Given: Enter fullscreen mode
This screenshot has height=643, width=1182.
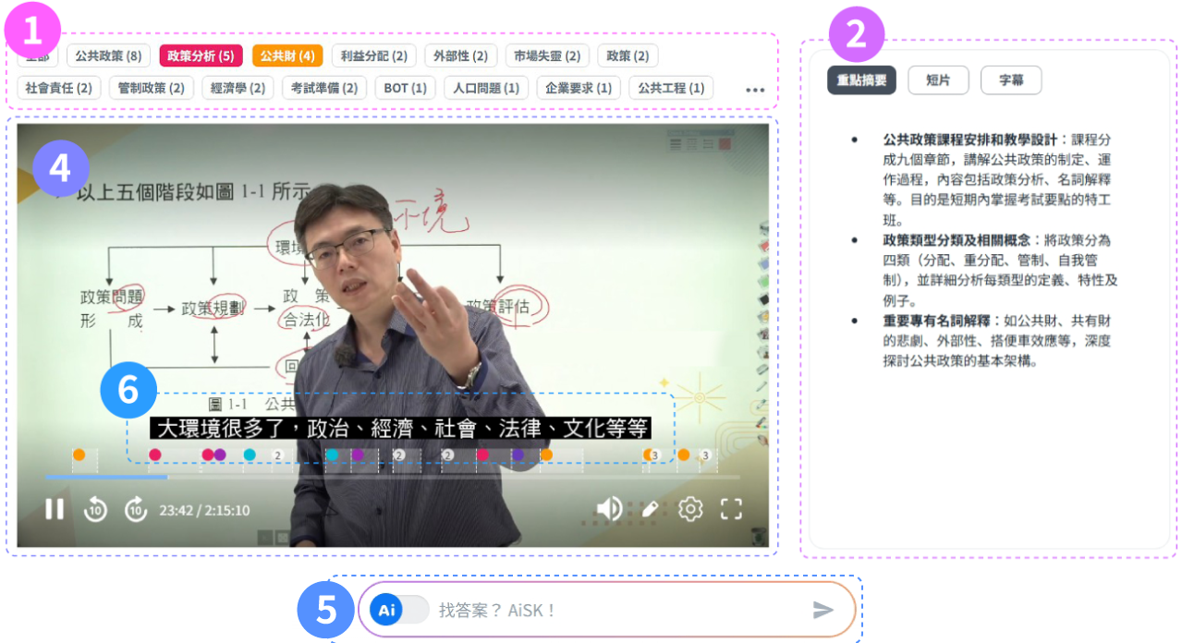Looking at the screenshot, I should (731, 509).
